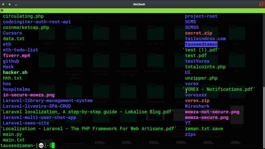Click the main.txt file entry
This screenshot has width=265, height=149.
[x=14, y=140]
